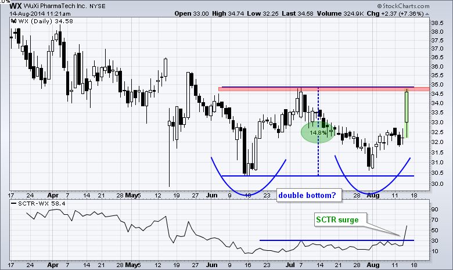This screenshot has width=453, height=270.
Task: Click the Jun date label under price chart
Action: click(x=212, y=196)
